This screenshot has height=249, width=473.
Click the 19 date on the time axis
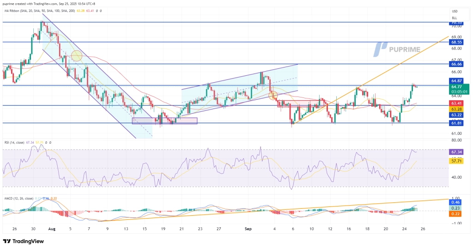tap(163, 229)
